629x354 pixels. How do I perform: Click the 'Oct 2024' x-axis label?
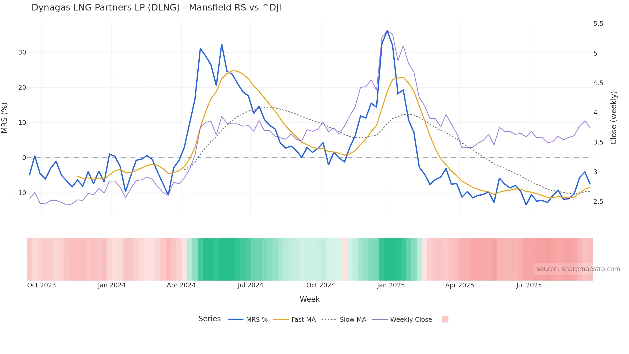[321, 285]
